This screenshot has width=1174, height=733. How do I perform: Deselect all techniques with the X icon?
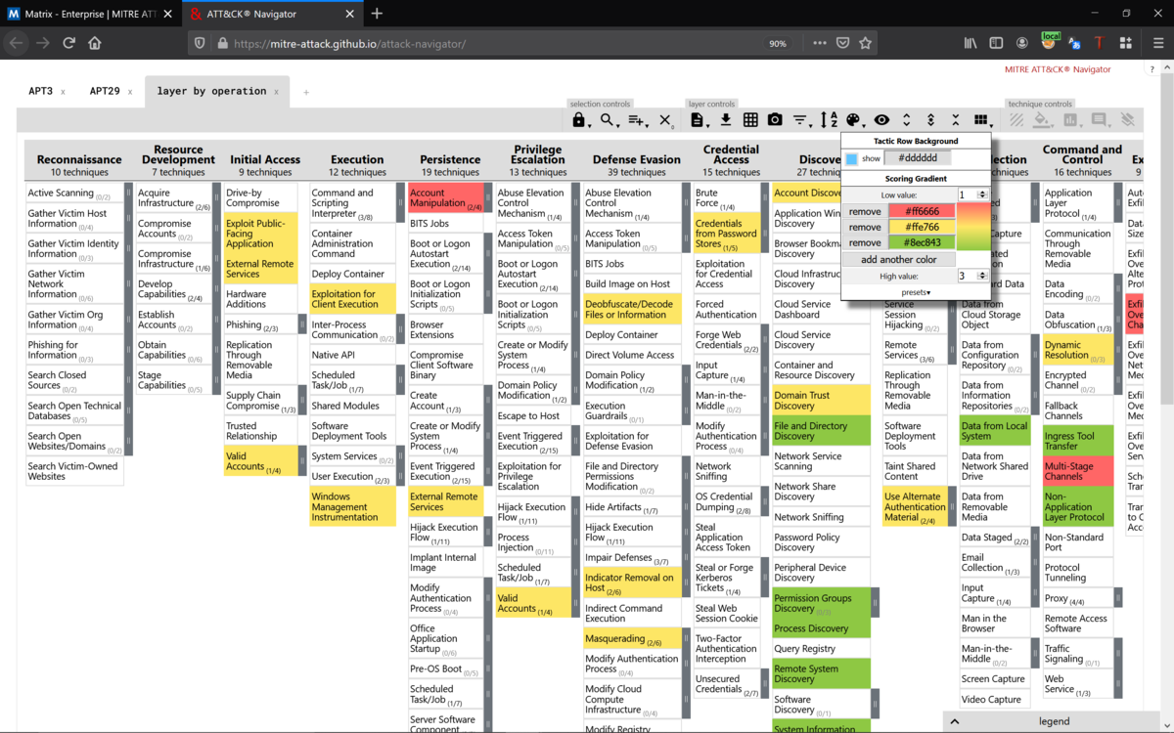pos(665,120)
